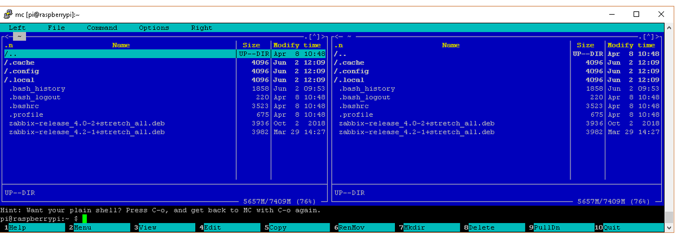
Task: Select /.. row in left panel
Action: click(165, 54)
